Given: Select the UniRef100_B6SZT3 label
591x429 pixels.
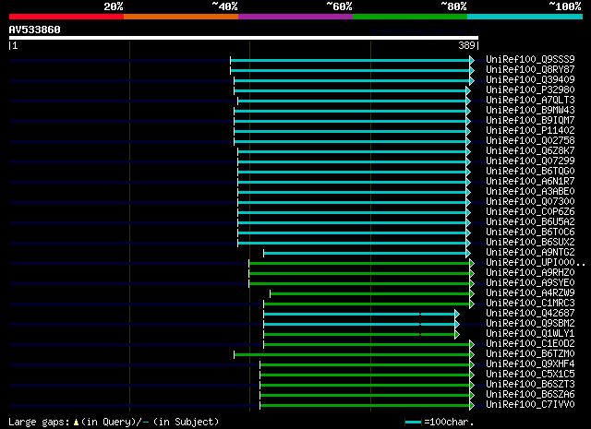Looking at the screenshot, I should (x=530, y=385).
